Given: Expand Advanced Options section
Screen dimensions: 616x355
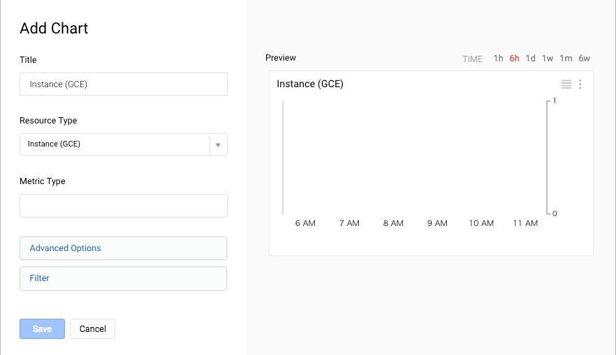Looking at the screenshot, I should tap(123, 248).
